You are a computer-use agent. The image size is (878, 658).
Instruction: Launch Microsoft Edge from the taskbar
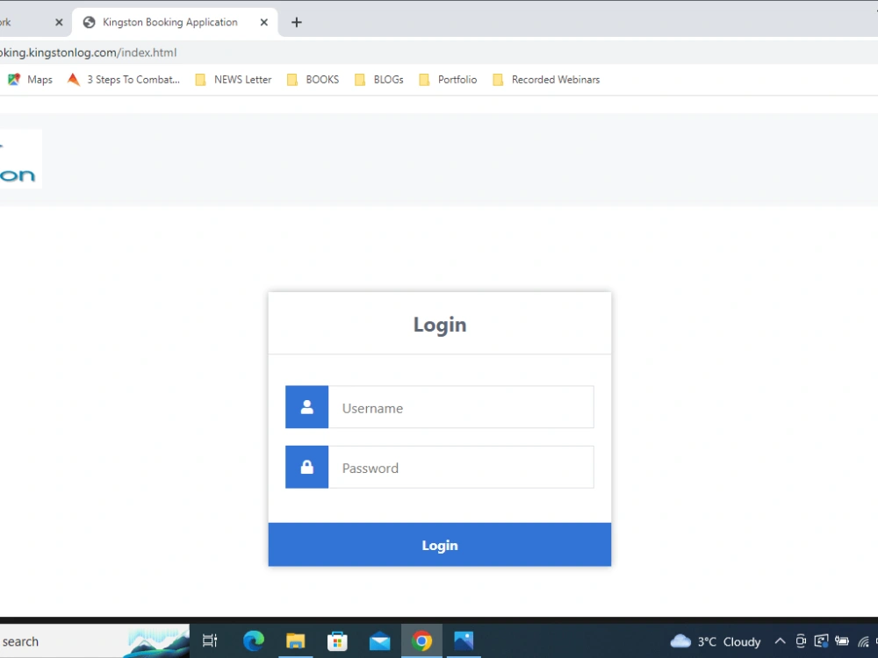point(254,640)
